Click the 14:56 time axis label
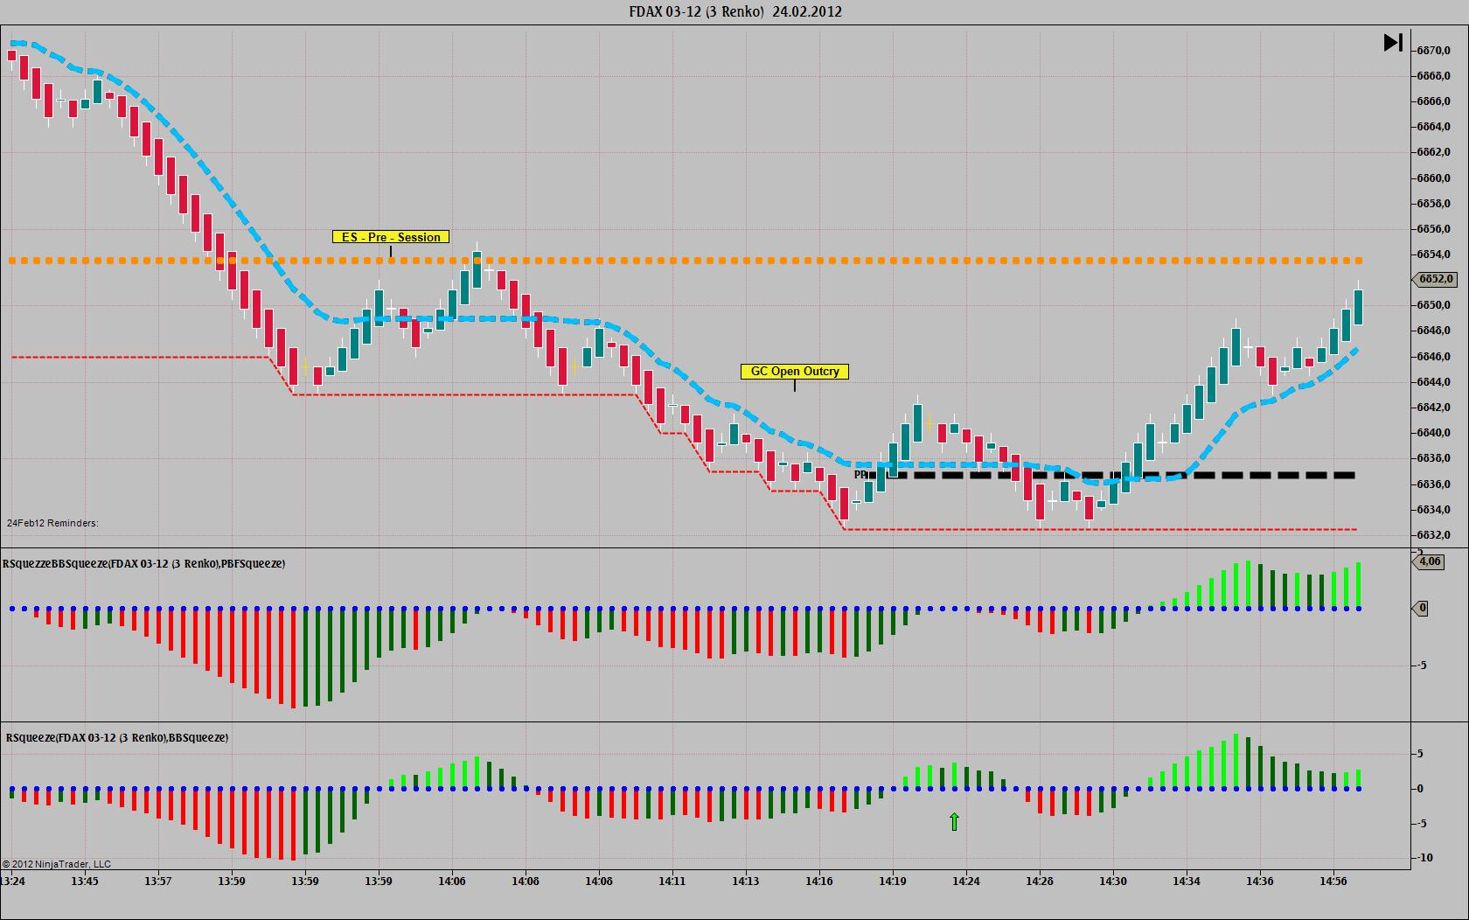The image size is (1469, 920). click(x=1333, y=882)
